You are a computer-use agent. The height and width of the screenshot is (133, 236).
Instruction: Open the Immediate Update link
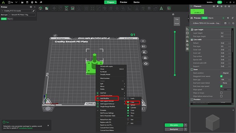(26, 128)
